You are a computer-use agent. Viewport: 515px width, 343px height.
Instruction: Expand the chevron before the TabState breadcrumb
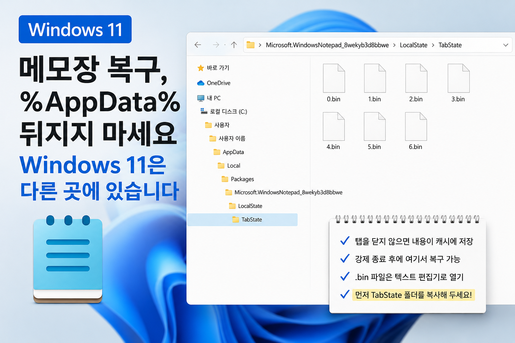433,45
